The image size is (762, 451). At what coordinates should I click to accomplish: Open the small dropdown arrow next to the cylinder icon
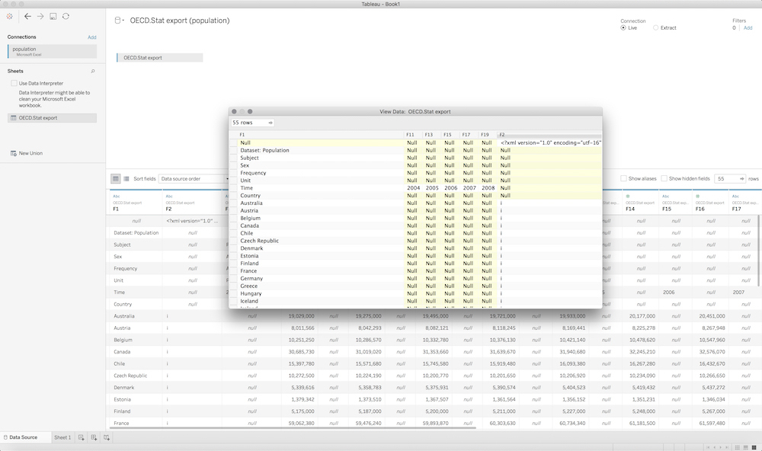[123, 21]
